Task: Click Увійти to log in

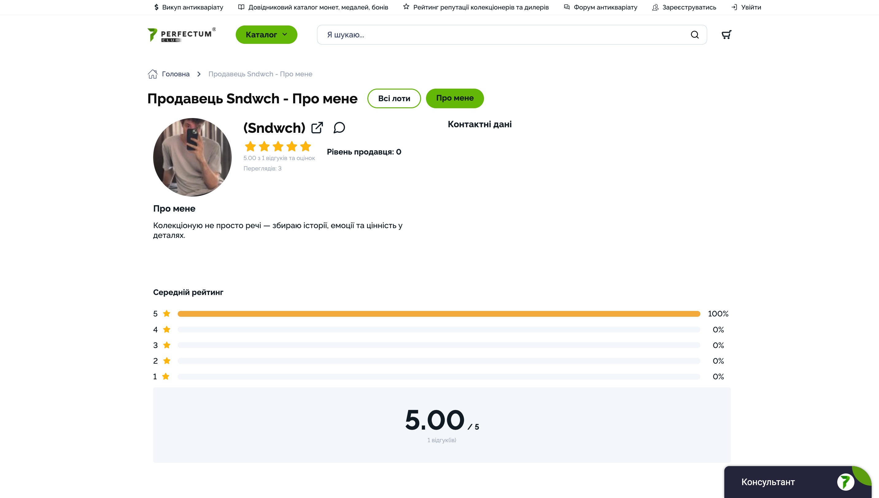Action: 751,7
